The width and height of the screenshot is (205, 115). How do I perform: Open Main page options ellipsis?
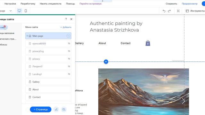[x=68, y=36]
